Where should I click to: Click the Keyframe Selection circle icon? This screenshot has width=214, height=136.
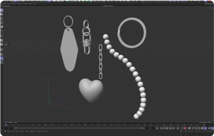tap(189, 128)
